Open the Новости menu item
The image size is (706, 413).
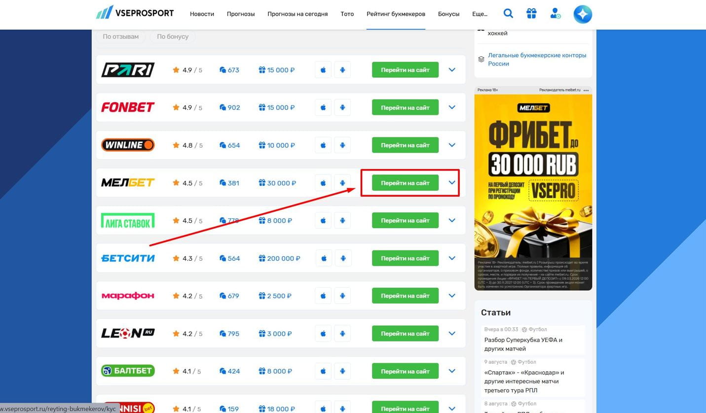tap(202, 14)
